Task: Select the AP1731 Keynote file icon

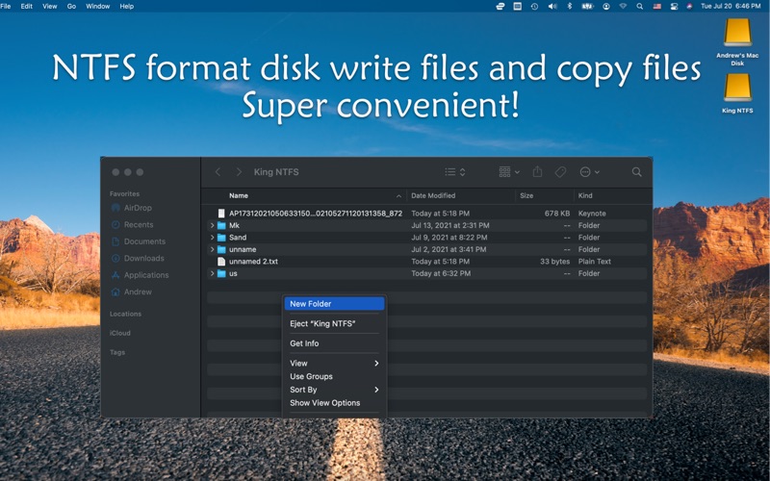Action: click(x=221, y=213)
